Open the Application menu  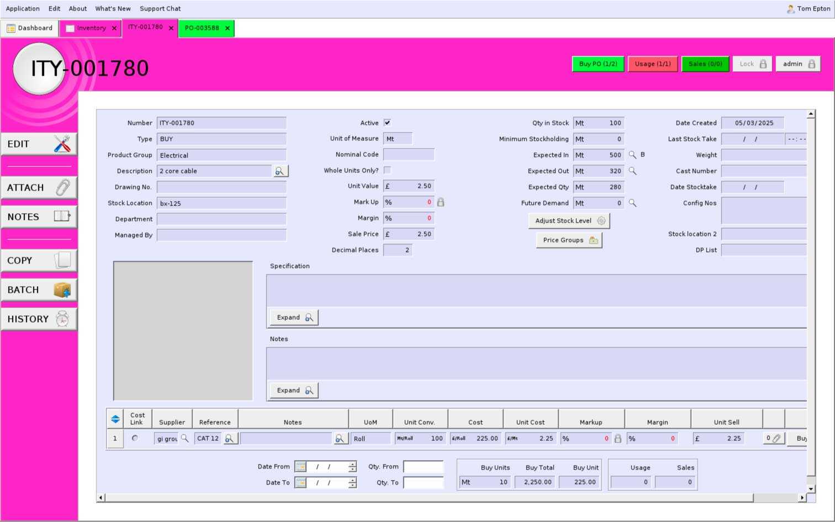coord(23,9)
